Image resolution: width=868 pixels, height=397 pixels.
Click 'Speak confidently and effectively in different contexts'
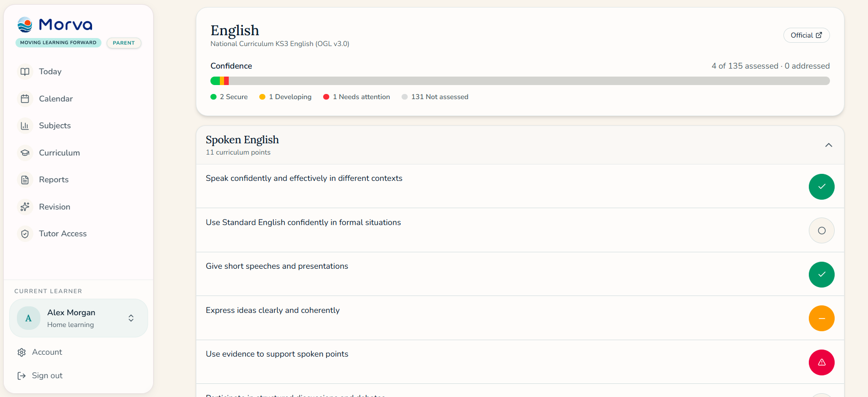tap(304, 178)
